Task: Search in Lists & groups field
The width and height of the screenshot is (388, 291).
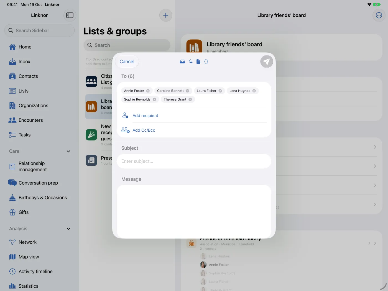Action: [127, 45]
